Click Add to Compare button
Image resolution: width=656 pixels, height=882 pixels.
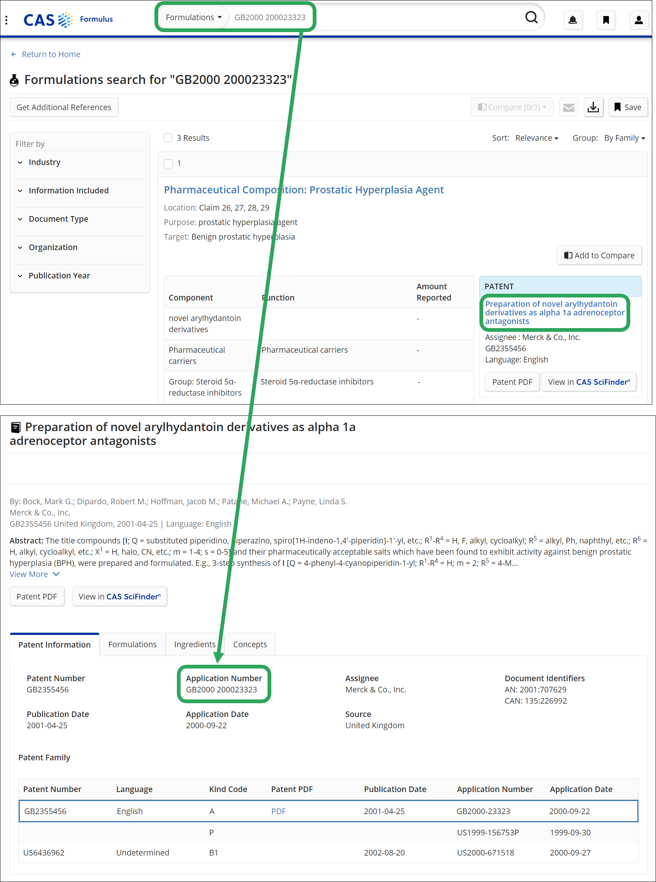[599, 255]
